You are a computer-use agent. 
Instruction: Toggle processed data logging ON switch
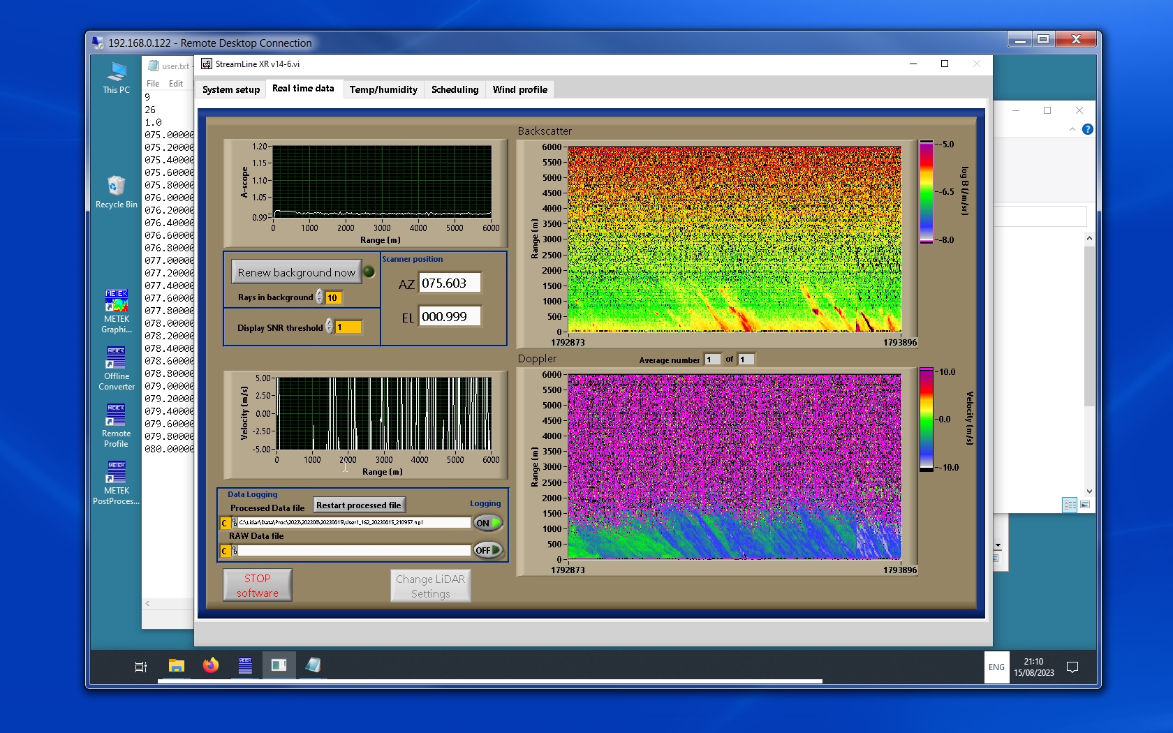[x=487, y=523]
